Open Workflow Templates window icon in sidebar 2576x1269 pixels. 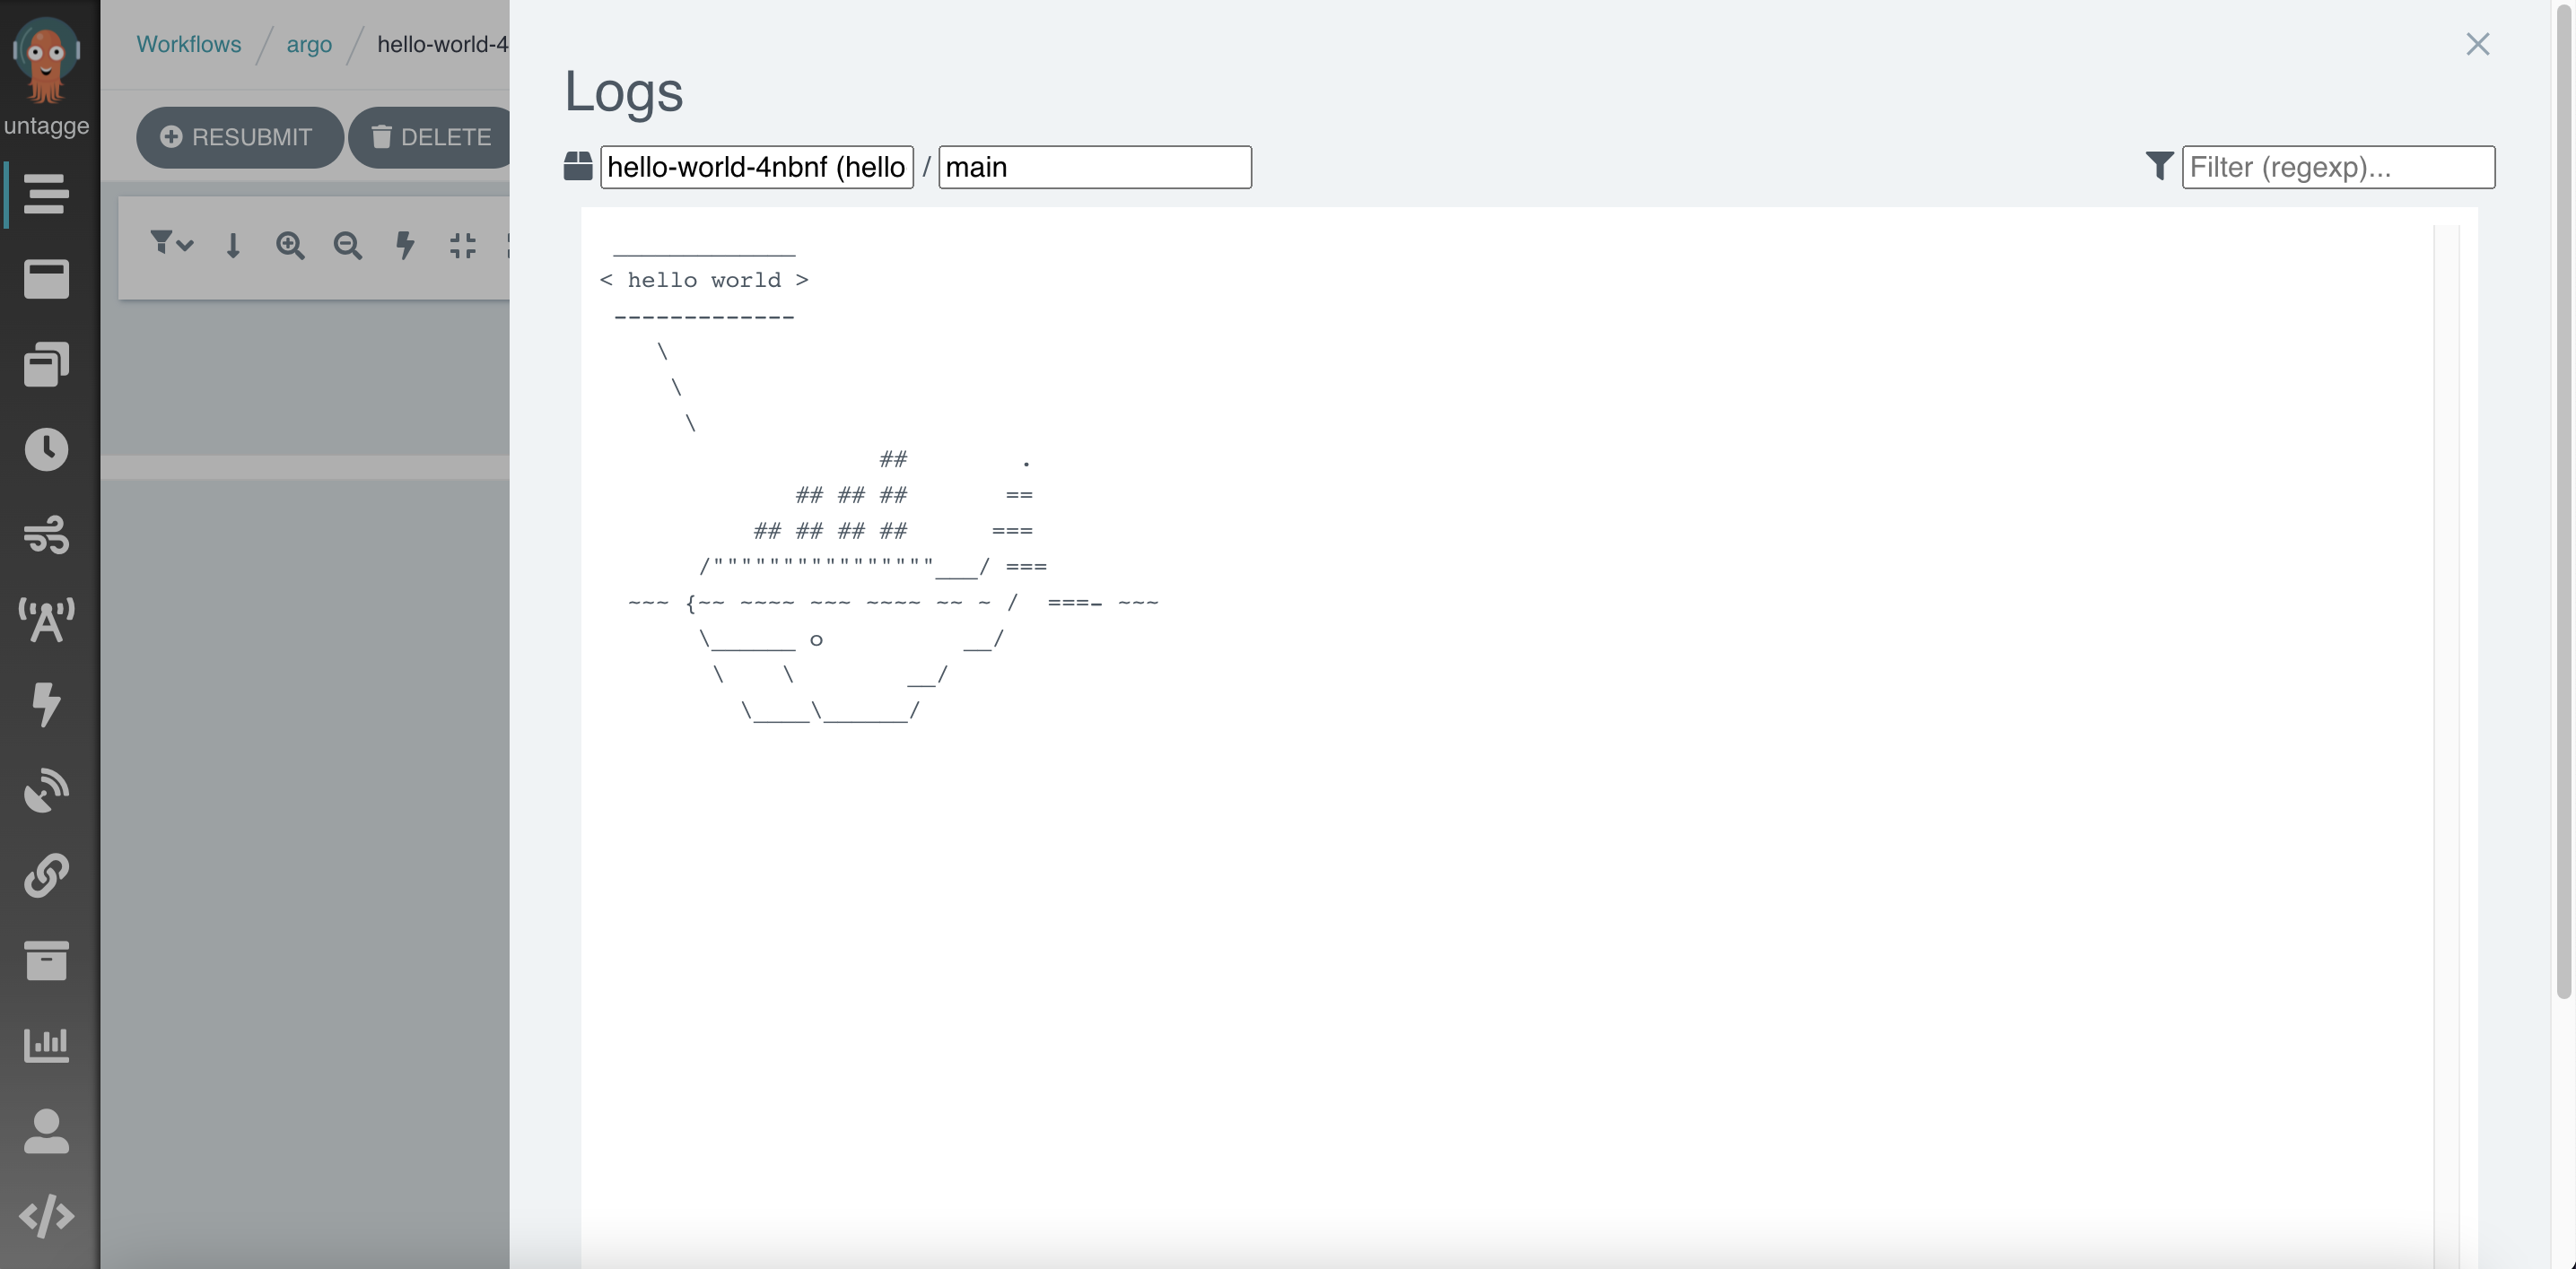click(46, 279)
